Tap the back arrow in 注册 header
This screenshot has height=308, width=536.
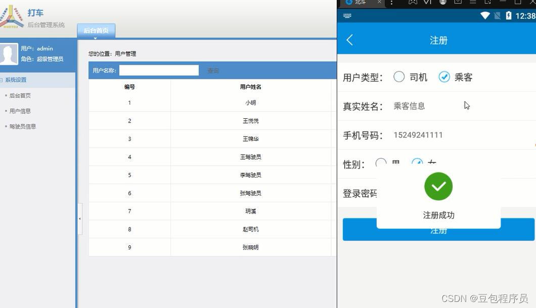tap(349, 40)
